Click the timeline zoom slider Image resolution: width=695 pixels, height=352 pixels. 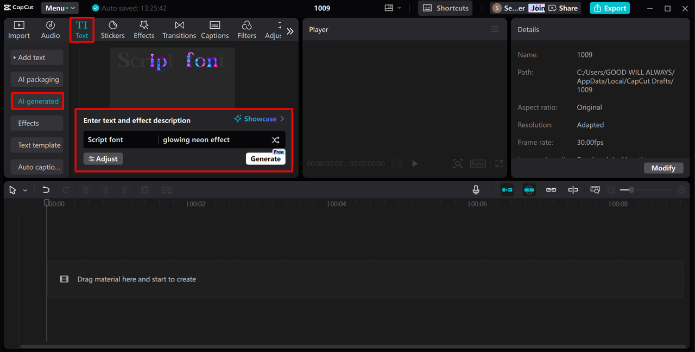point(646,190)
